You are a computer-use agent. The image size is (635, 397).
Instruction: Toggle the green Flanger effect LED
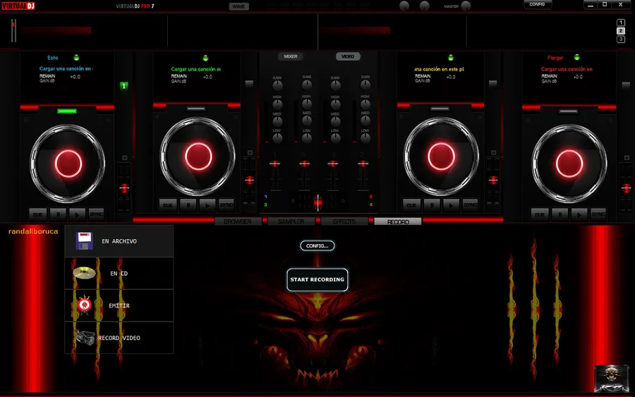pos(576,57)
